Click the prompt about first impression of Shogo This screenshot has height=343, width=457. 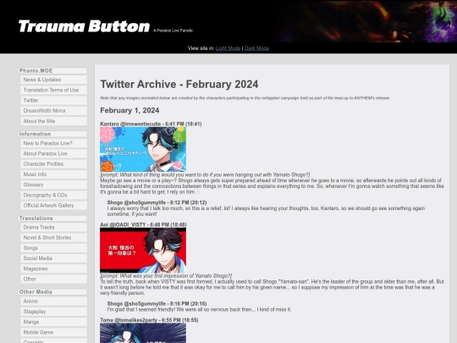click(166, 276)
